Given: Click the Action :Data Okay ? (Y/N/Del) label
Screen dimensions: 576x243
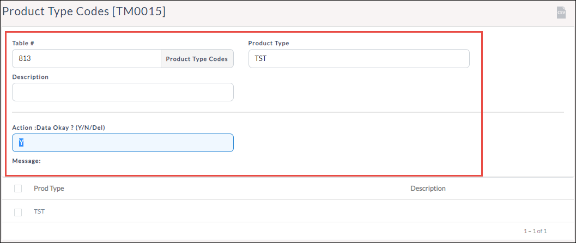Looking at the screenshot, I should tap(66, 127).
